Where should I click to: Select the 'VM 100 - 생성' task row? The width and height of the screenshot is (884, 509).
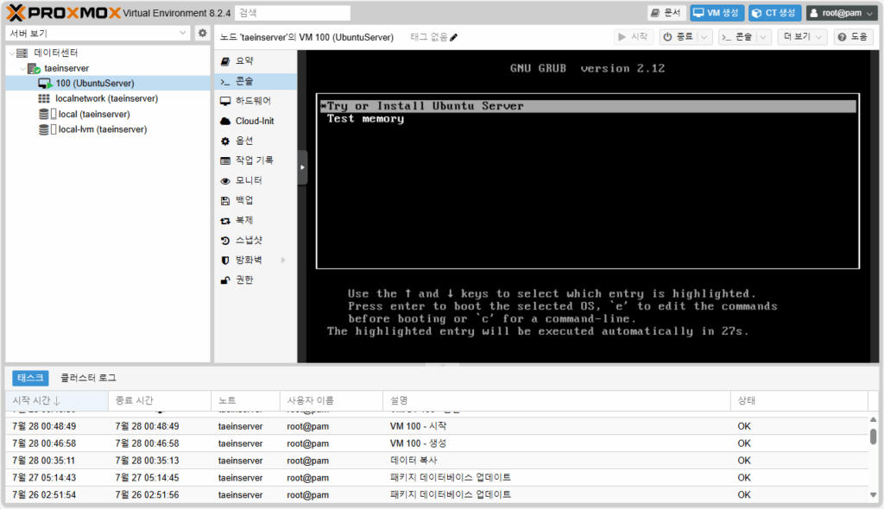click(437, 443)
